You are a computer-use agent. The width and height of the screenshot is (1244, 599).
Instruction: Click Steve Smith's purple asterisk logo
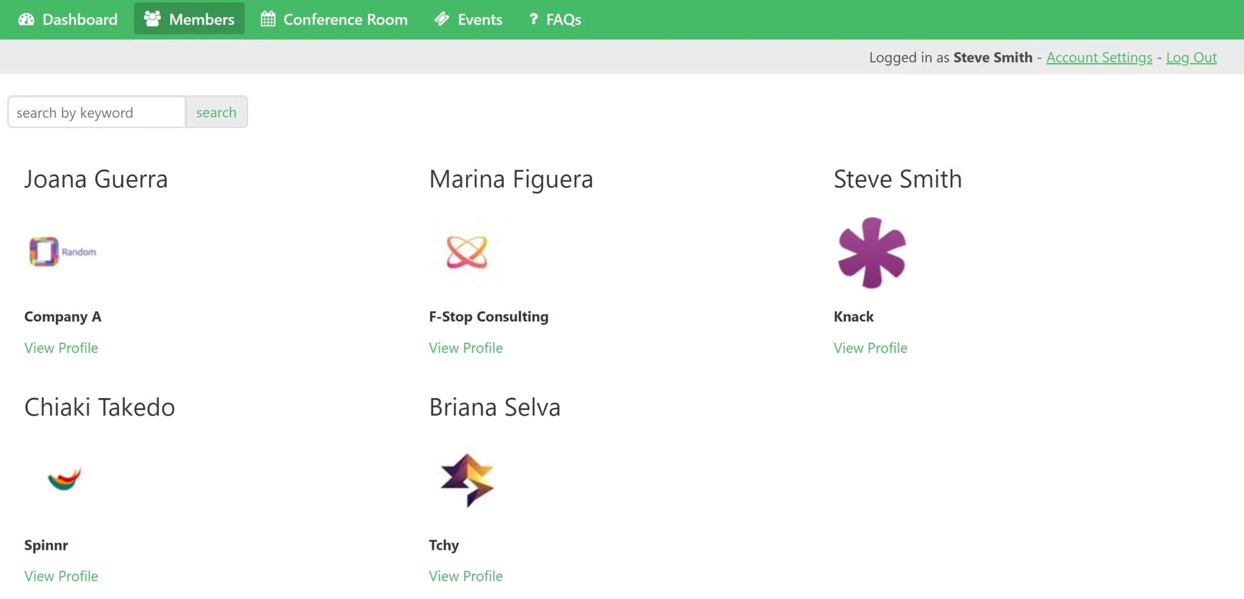[872, 252]
